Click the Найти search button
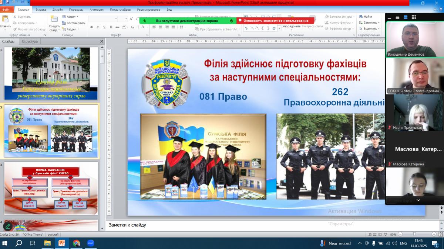 pos(365,17)
